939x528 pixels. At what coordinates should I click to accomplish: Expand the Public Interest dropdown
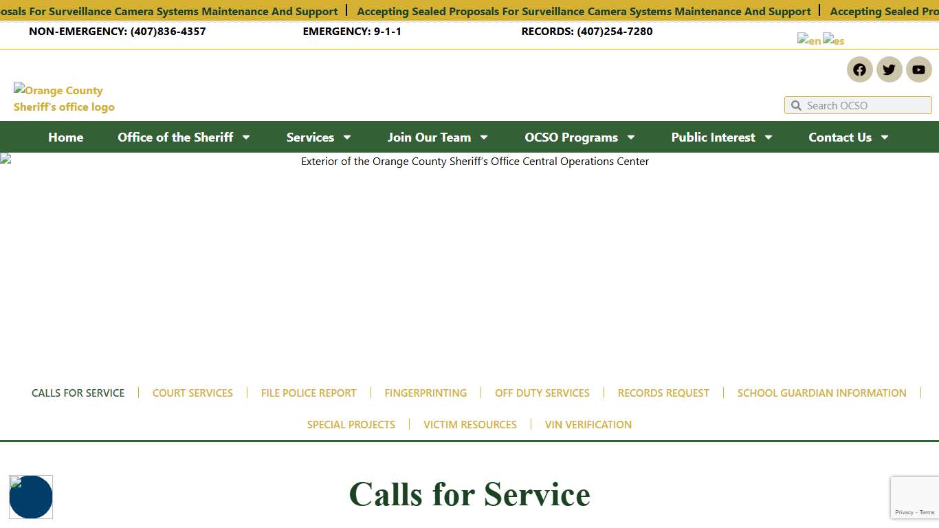coord(721,137)
